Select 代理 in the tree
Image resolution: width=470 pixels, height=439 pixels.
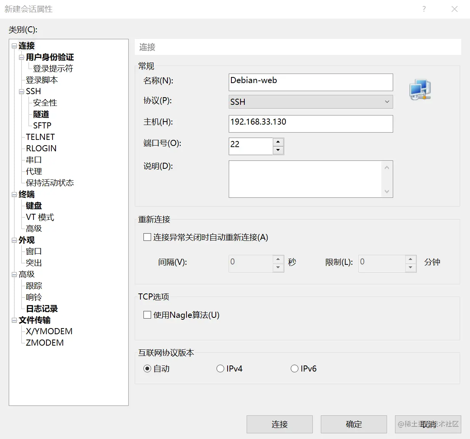tap(34, 171)
